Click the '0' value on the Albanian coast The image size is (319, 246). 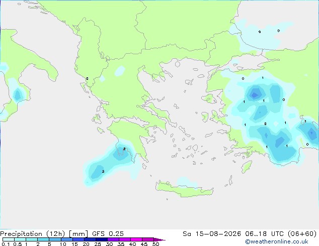pos(87,78)
